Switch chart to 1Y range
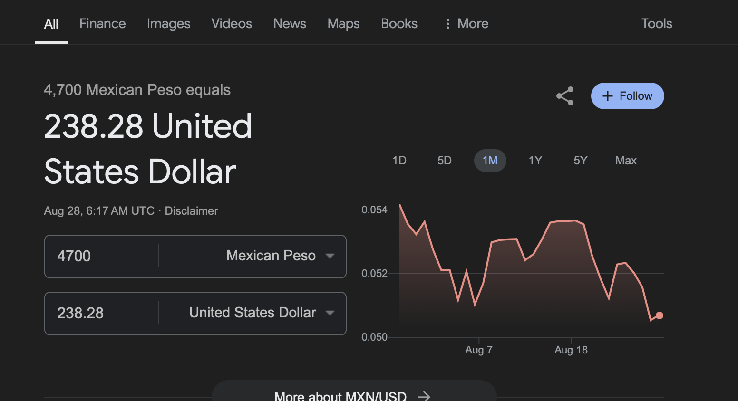The height and width of the screenshot is (401, 738). (x=535, y=161)
